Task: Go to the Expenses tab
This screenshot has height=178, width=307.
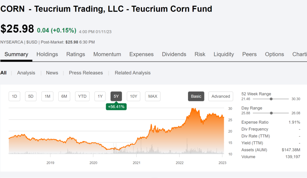Action: (141, 54)
